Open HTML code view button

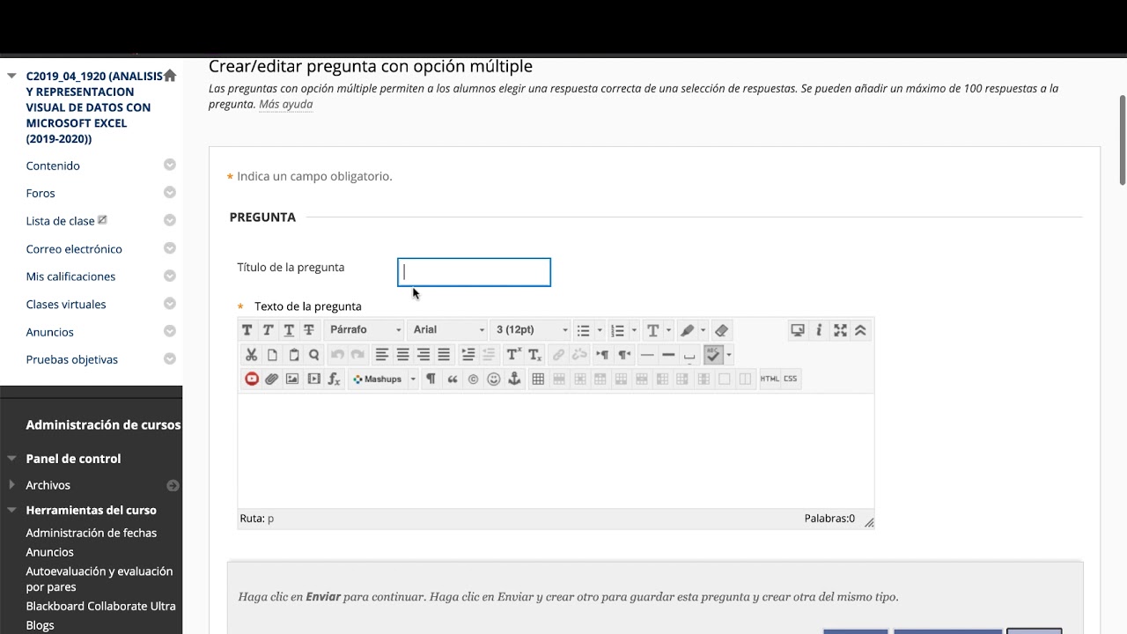(770, 379)
